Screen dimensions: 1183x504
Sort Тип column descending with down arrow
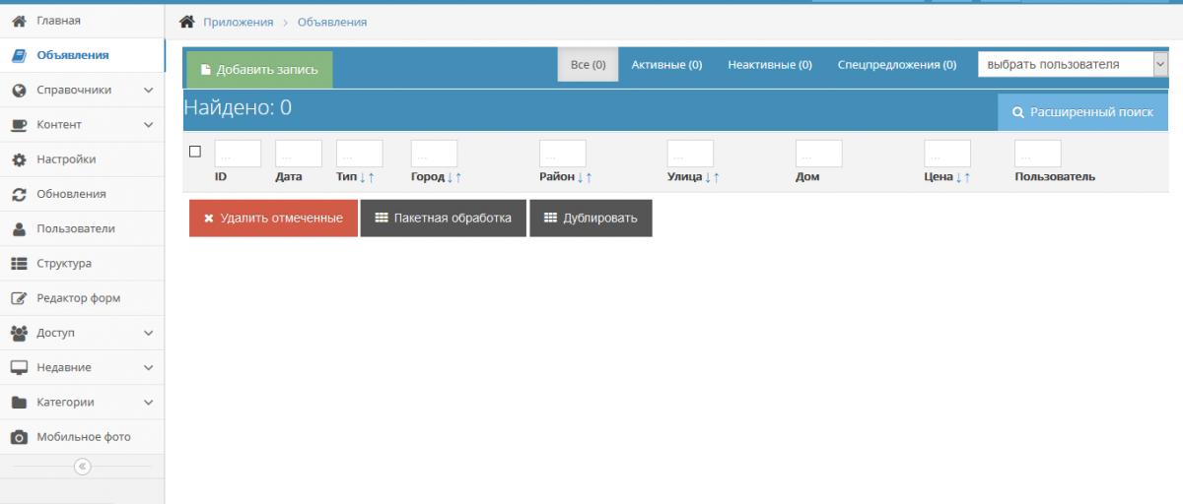click(x=362, y=177)
